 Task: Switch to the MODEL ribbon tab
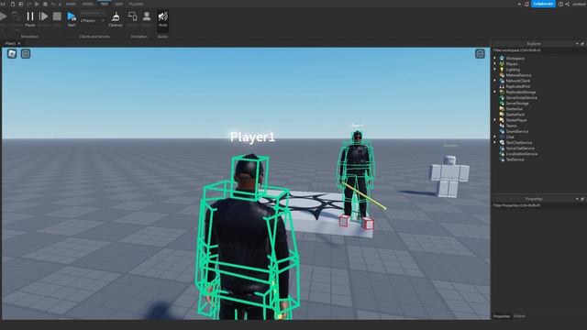point(88,4)
